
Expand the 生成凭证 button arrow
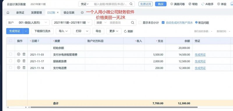(26, 31)
